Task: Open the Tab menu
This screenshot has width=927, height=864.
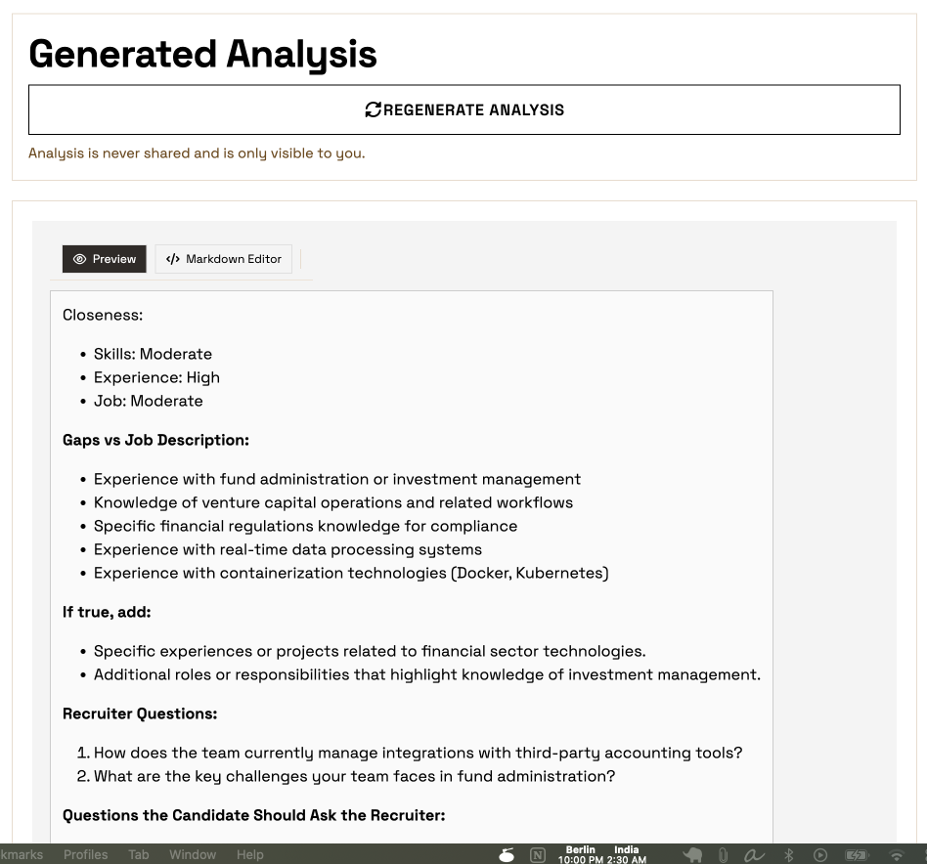Action: (x=139, y=854)
